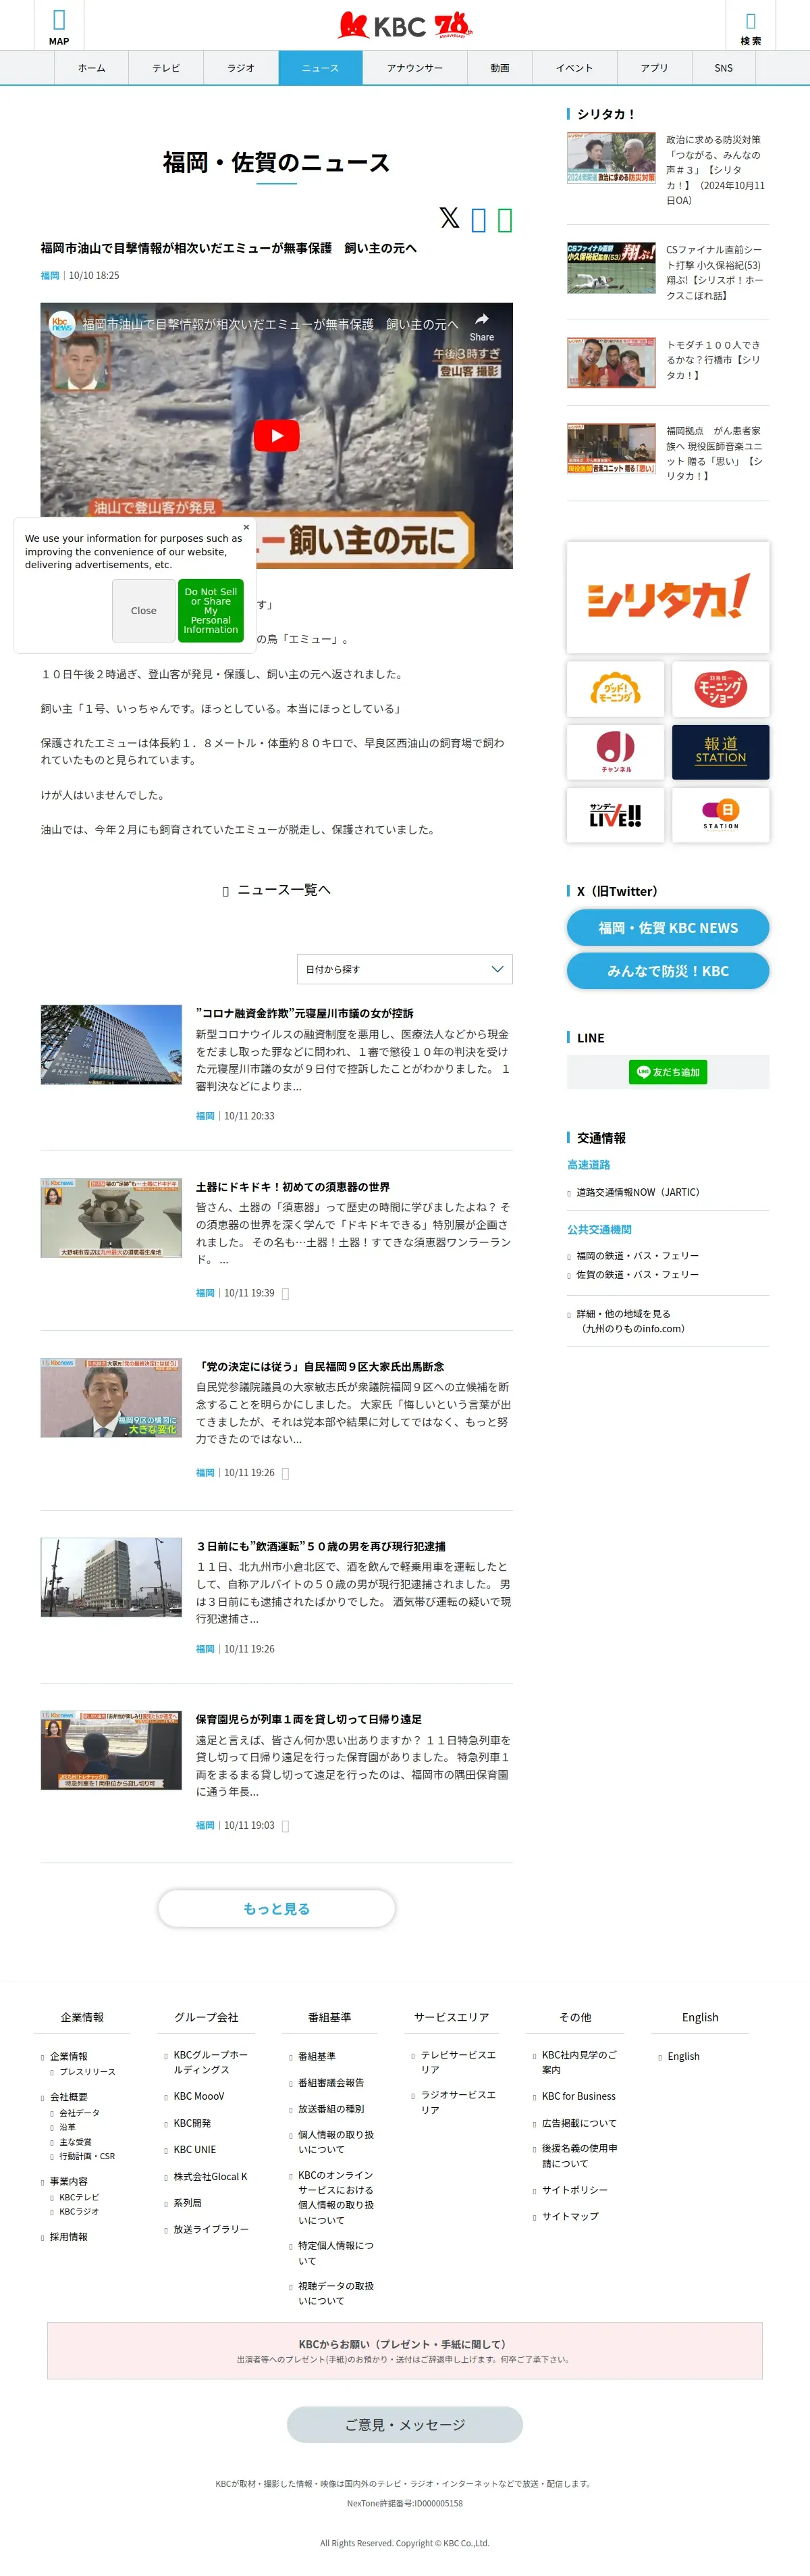
Task: Expand the 日付から探す dropdown
Action: tap(404, 969)
